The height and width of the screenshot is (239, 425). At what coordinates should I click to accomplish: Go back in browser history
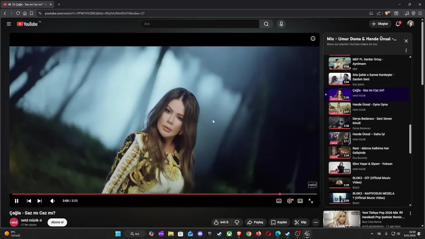tap(5, 13)
